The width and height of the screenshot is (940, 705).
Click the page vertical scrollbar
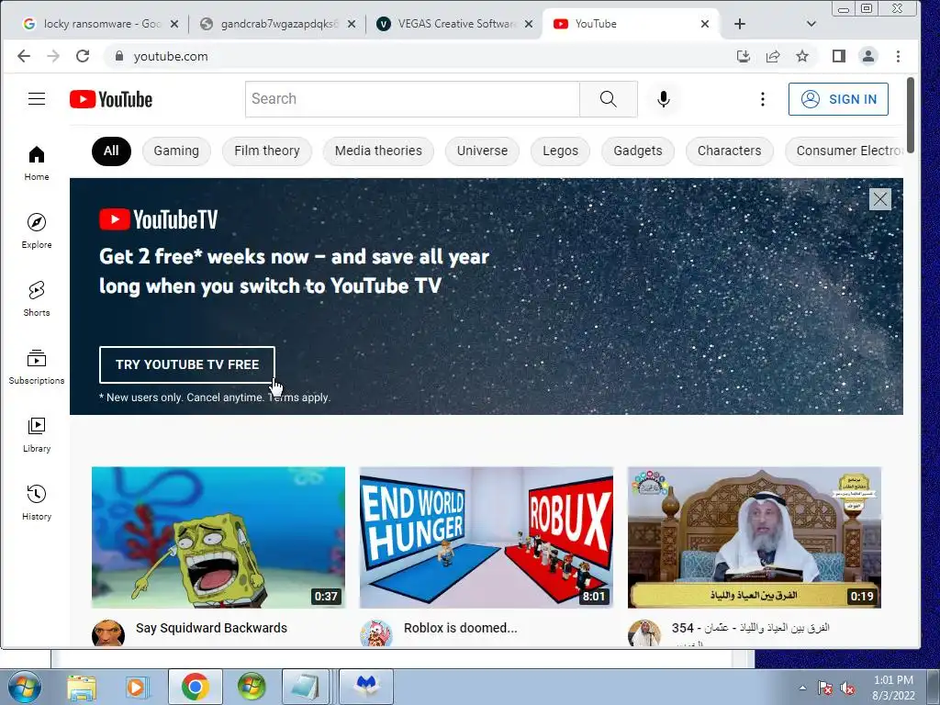(x=910, y=115)
